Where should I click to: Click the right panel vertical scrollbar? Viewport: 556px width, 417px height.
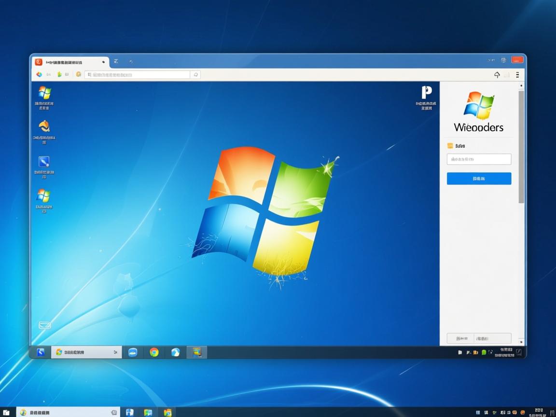tap(521, 145)
